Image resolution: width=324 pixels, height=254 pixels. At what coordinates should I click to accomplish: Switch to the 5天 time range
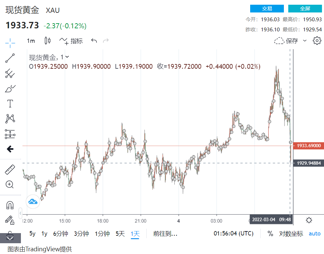(x=120, y=233)
